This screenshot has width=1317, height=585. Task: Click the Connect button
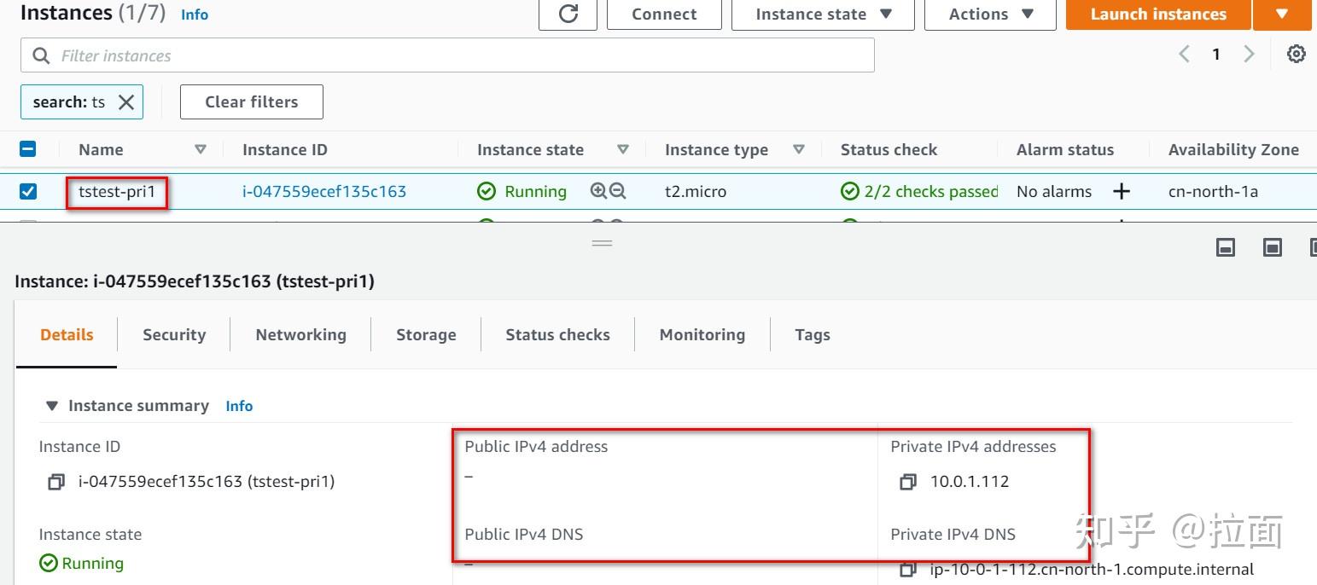pos(663,14)
